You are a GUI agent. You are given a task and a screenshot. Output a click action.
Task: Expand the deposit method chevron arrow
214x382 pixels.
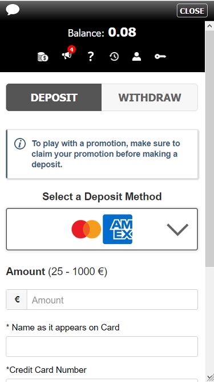coord(177,230)
